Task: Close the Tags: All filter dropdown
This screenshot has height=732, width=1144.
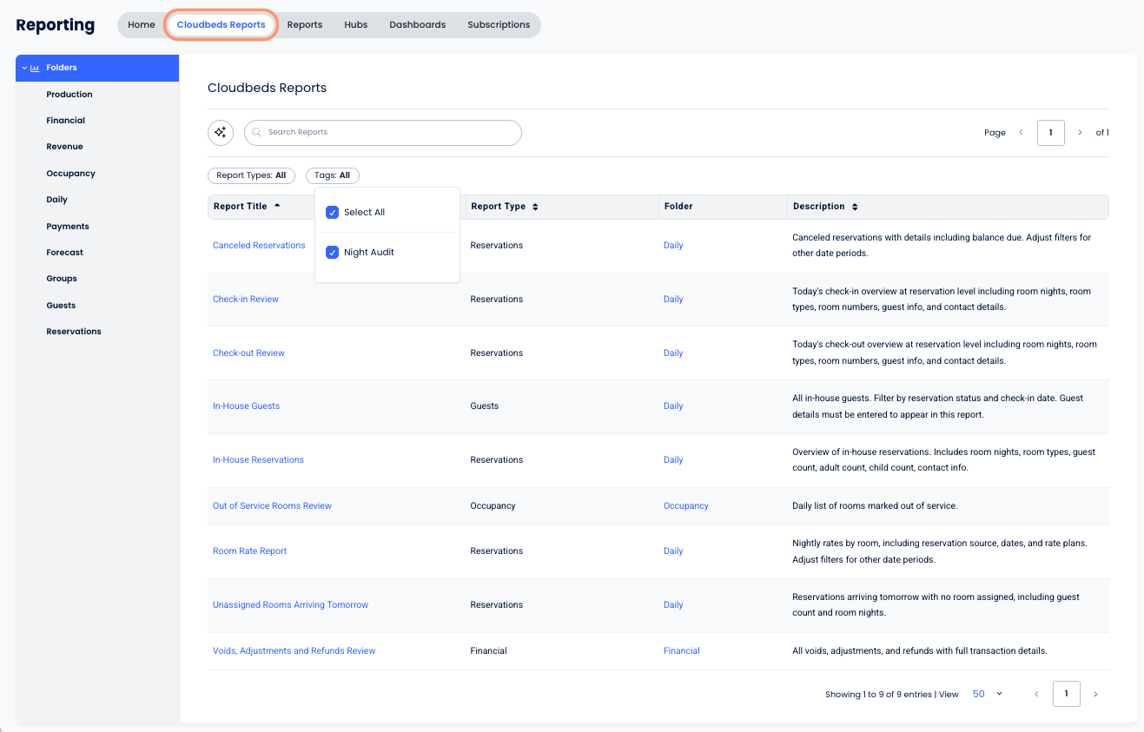Action: click(332, 175)
